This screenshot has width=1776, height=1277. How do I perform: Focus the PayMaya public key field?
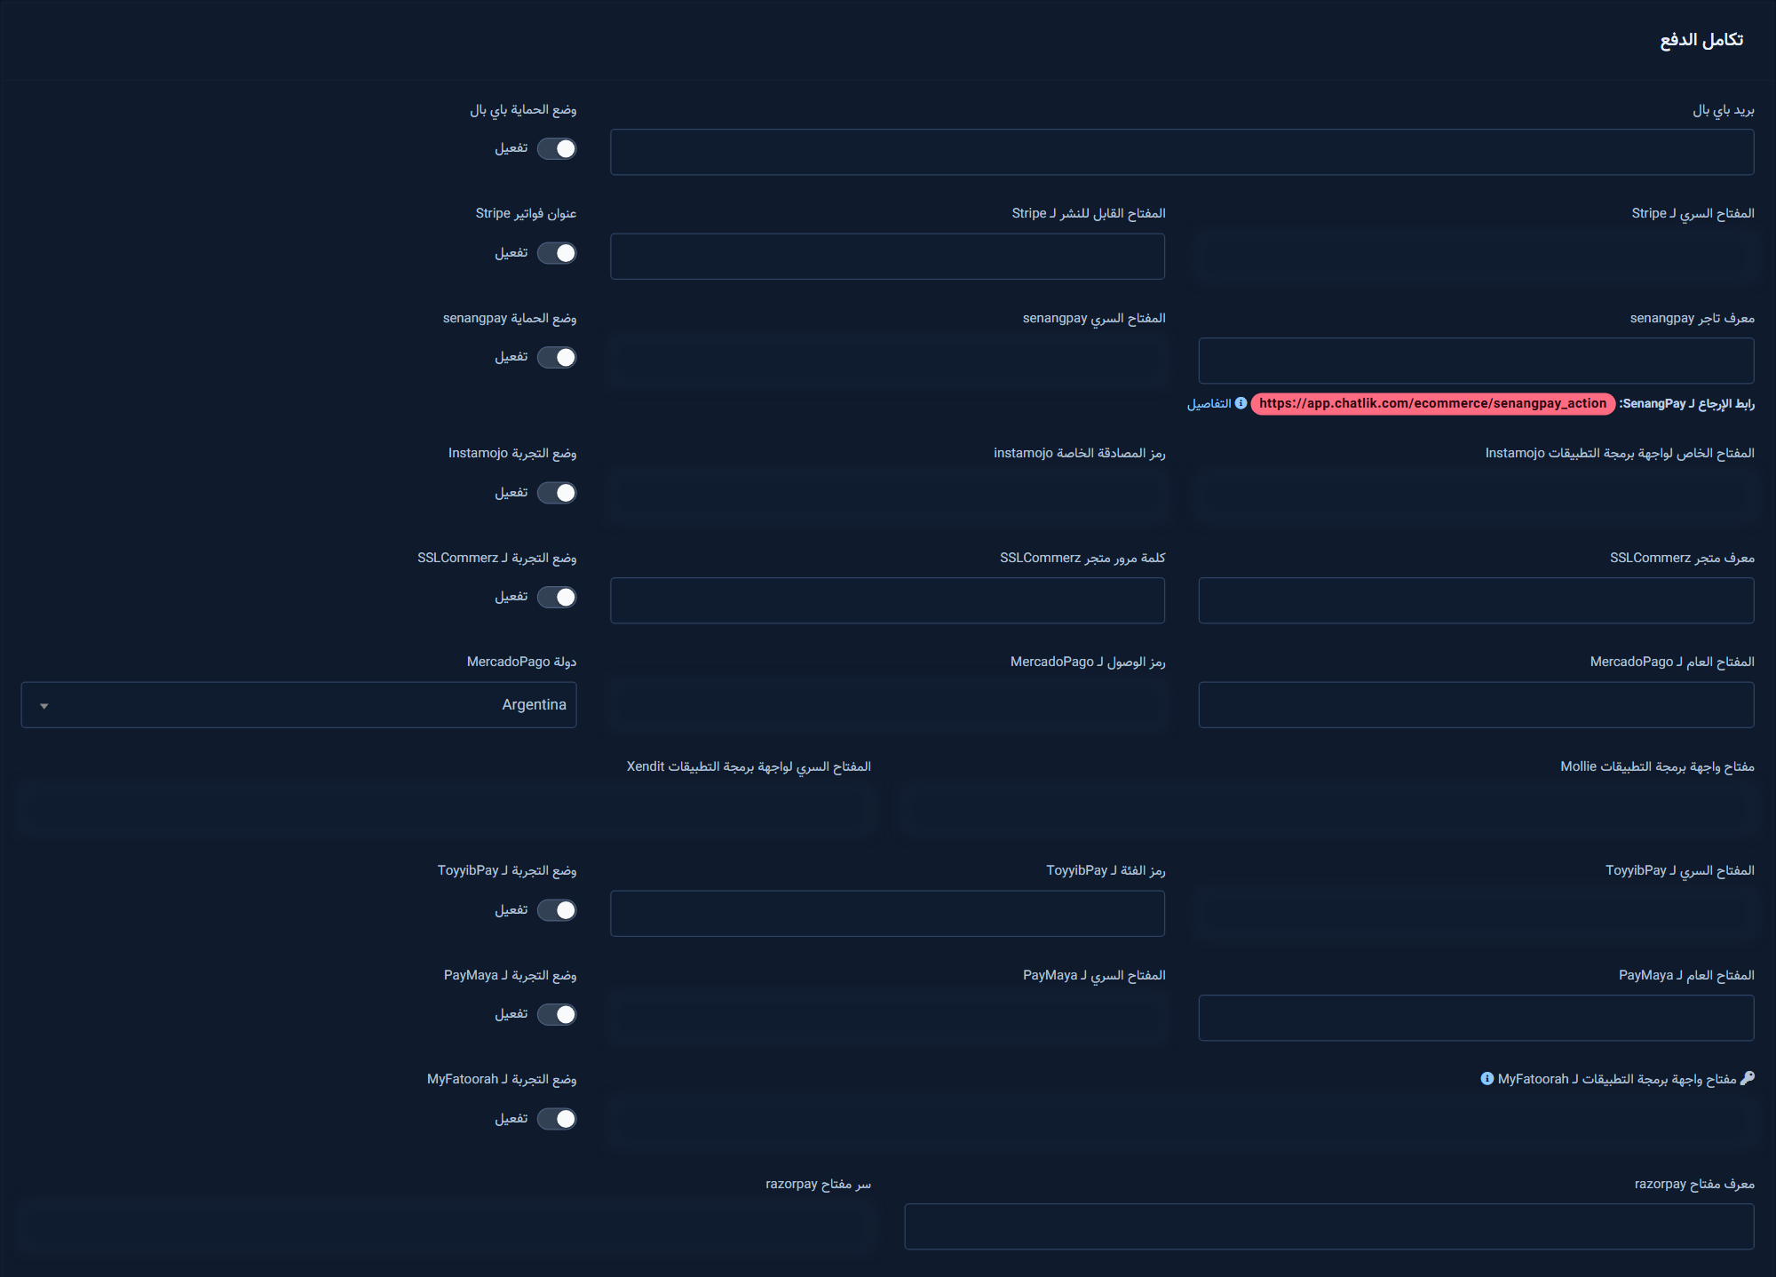(1476, 1018)
